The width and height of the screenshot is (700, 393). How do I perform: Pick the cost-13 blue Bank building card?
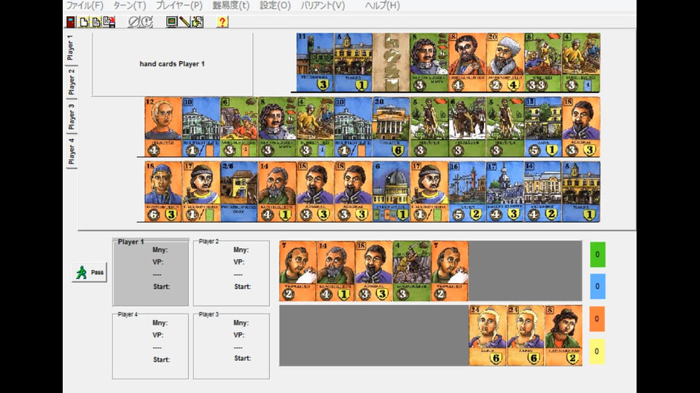pos(543,127)
